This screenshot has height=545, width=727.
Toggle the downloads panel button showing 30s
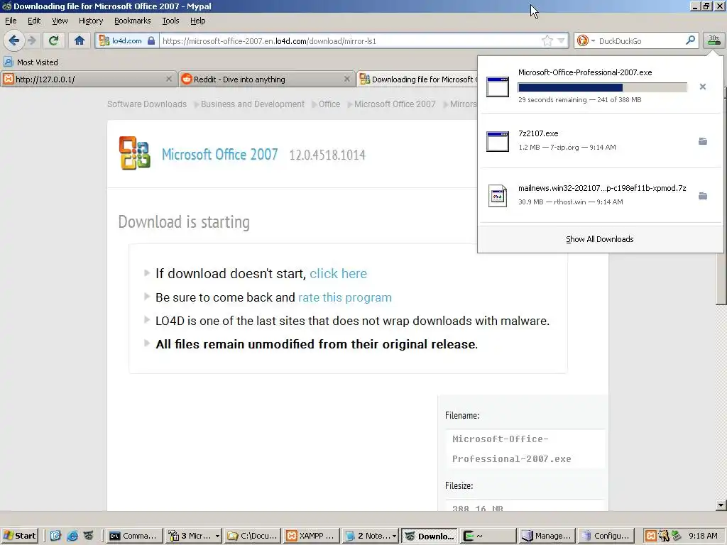click(714, 40)
